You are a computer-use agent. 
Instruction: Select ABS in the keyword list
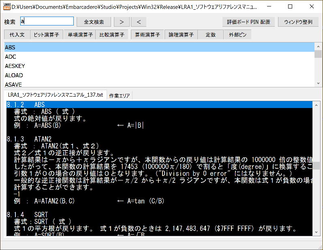(x=159, y=47)
